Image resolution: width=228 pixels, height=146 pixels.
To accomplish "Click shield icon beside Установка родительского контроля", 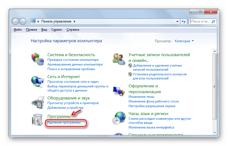I will click(x=130, y=74).
